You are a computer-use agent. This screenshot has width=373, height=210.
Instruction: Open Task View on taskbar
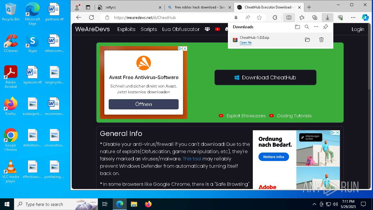105,204
